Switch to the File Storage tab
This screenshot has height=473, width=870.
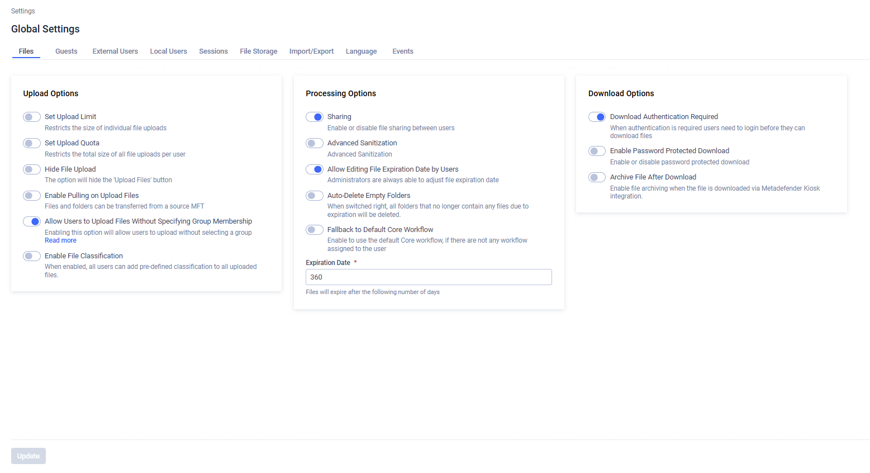(x=258, y=51)
